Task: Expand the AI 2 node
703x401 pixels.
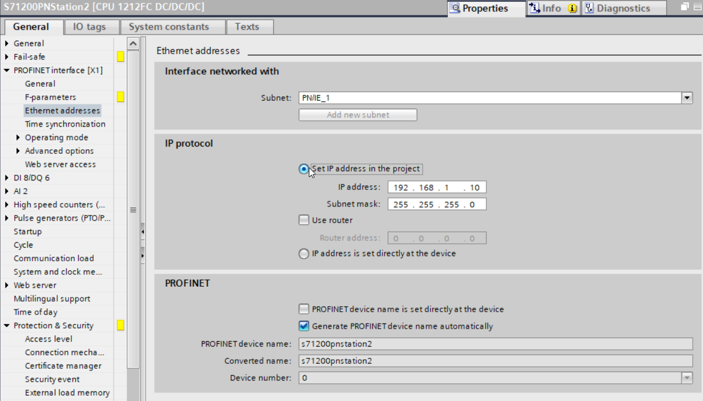Action: [7, 191]
